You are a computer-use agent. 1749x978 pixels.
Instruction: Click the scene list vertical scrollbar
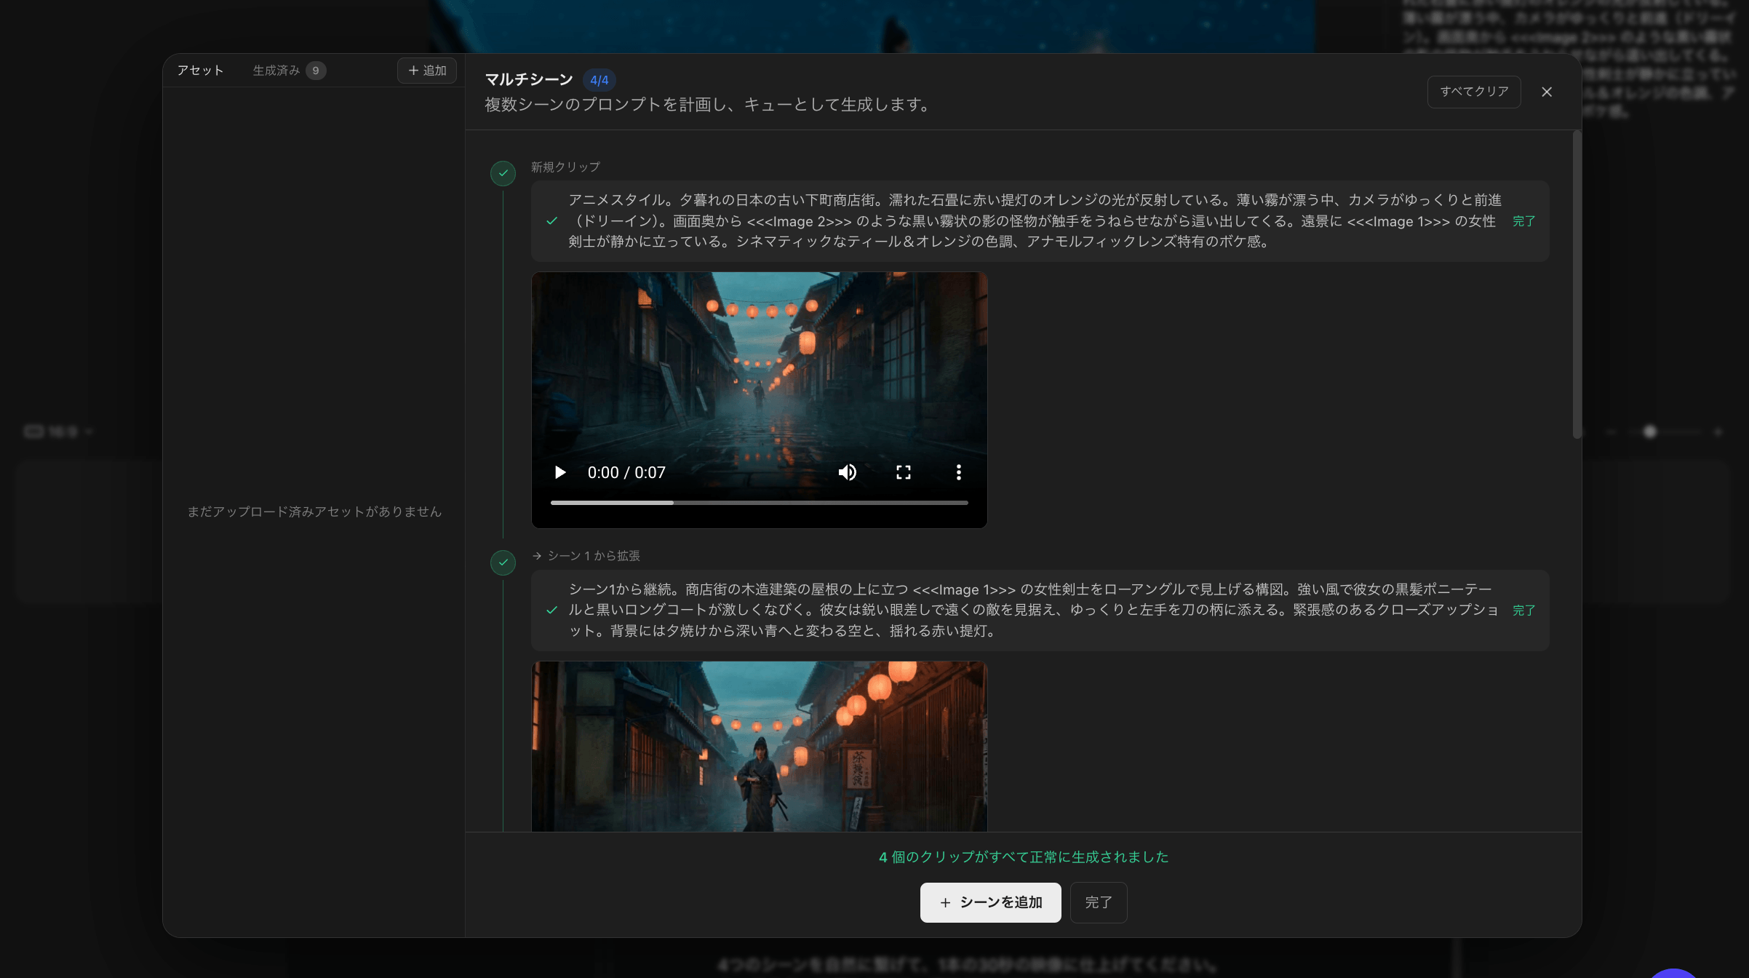click(x=1577, y=284)
